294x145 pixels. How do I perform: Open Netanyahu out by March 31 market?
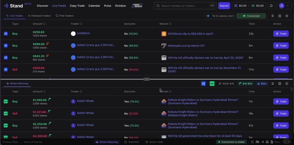tap(186, 46)
